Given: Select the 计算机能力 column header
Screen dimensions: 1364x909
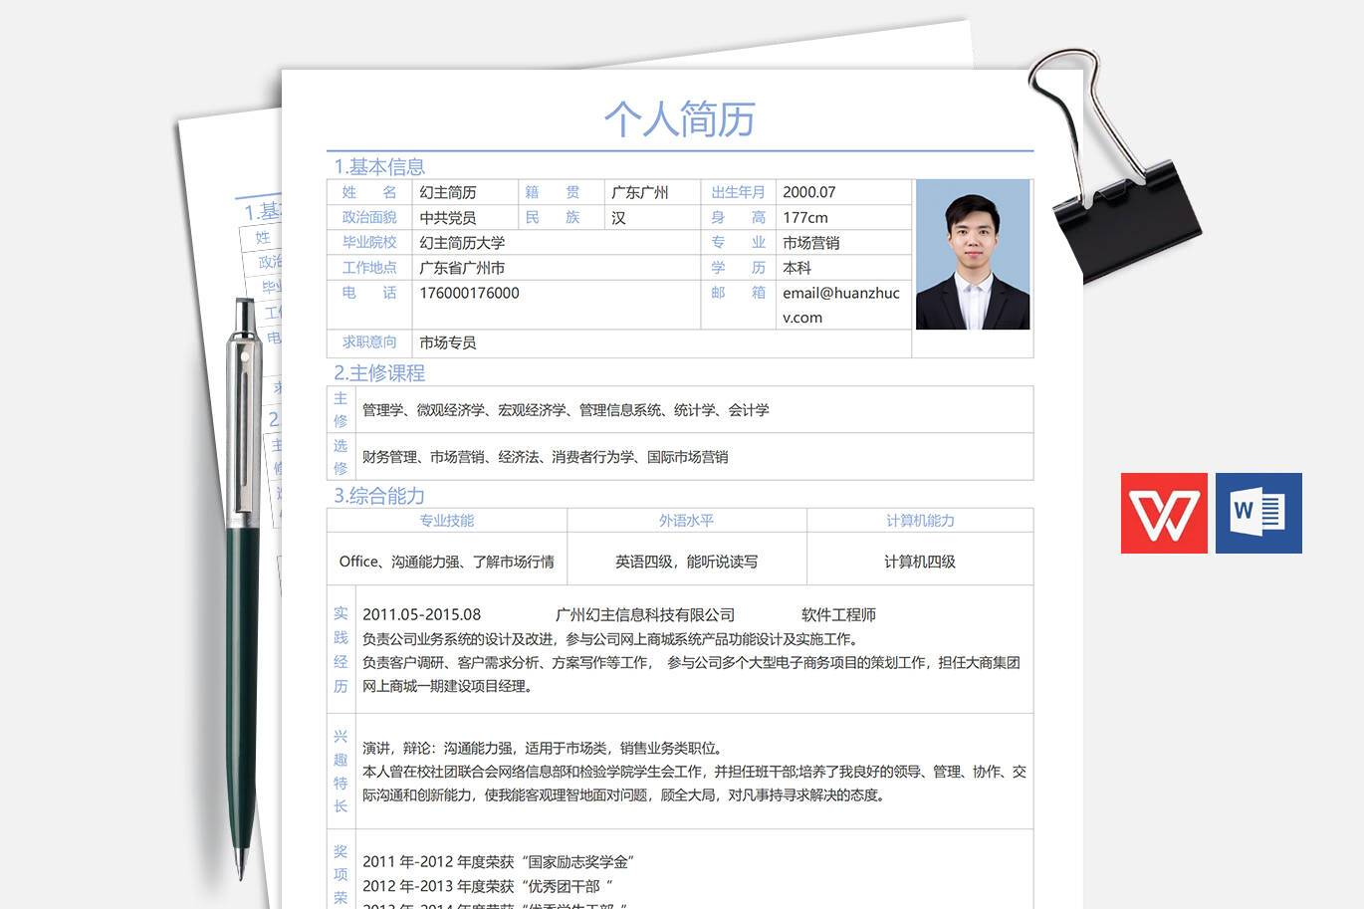Looking at the screenshot, I should pos(920,521).
